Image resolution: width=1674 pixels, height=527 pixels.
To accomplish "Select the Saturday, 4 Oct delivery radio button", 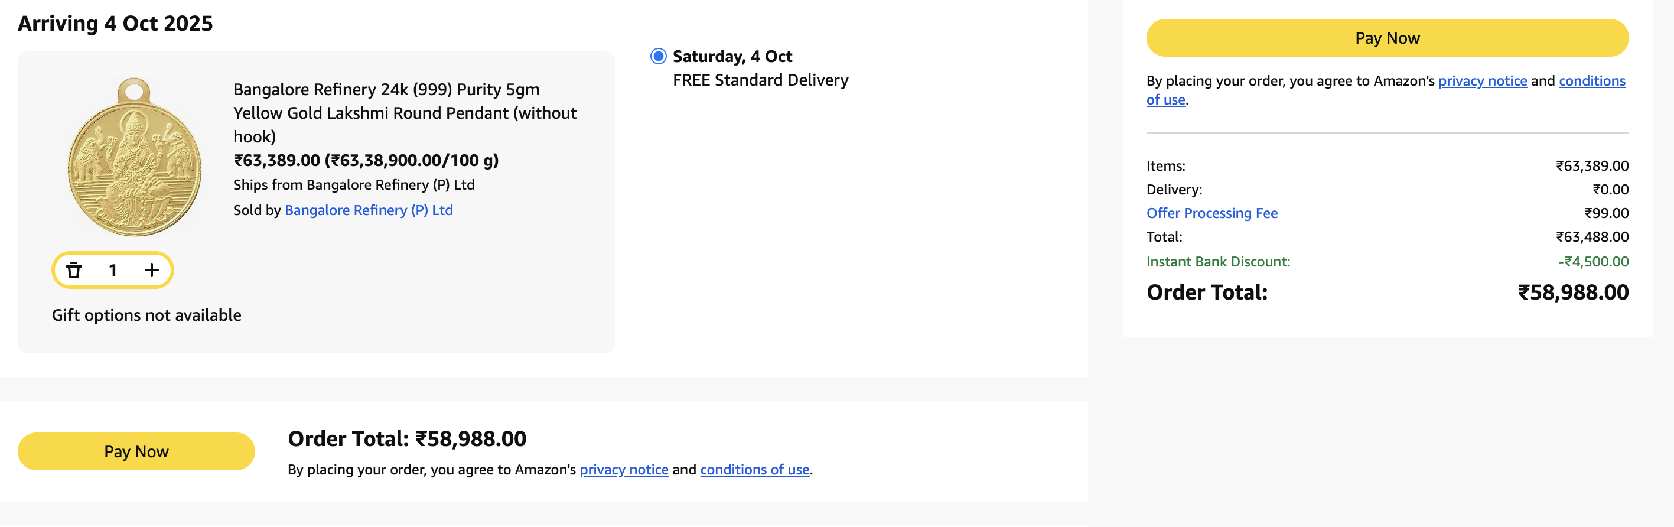I will pyautogui.click(x=657, y=57).
